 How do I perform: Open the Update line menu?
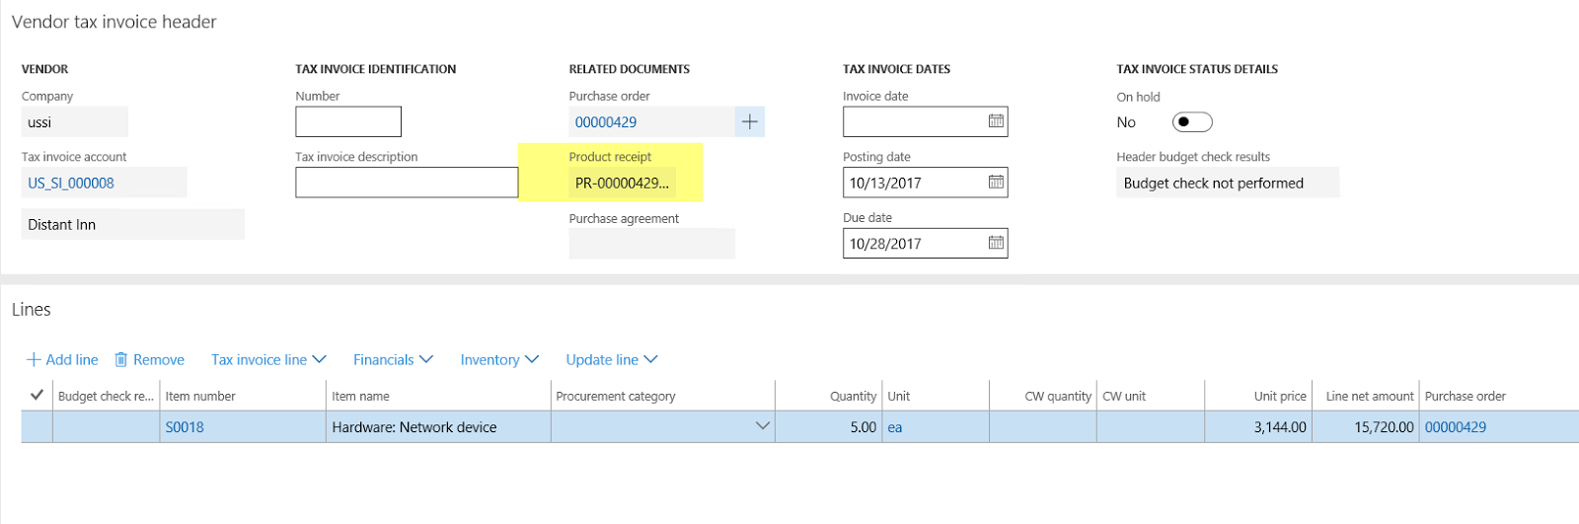pyautogui.click(x=611, y=360)
